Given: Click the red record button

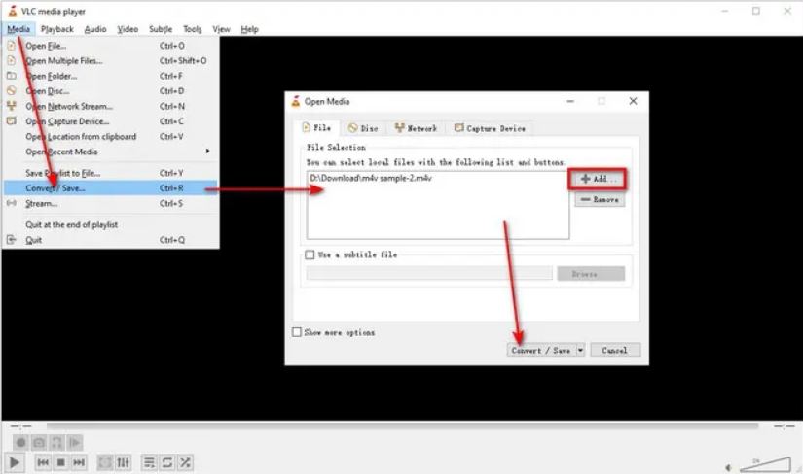Looking at the screenshot, I should click(21, 442).
